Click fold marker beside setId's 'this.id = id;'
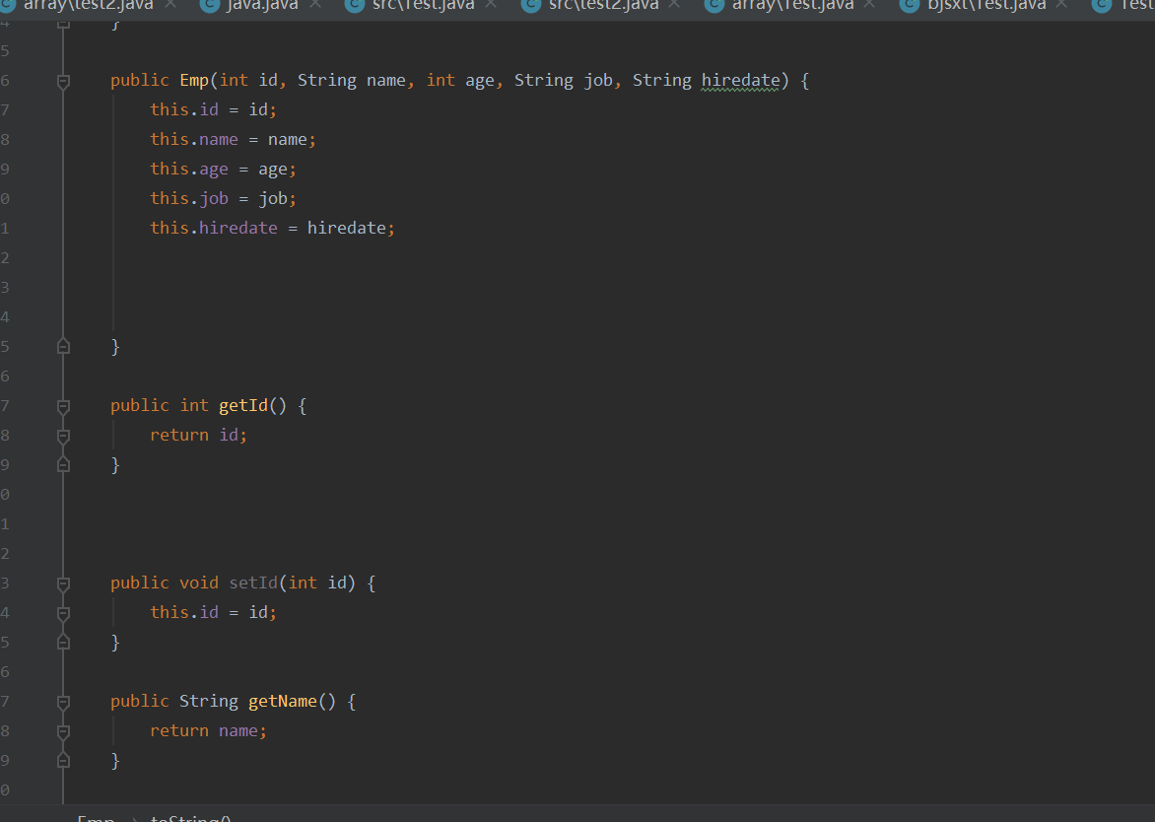 click(63, 614)
